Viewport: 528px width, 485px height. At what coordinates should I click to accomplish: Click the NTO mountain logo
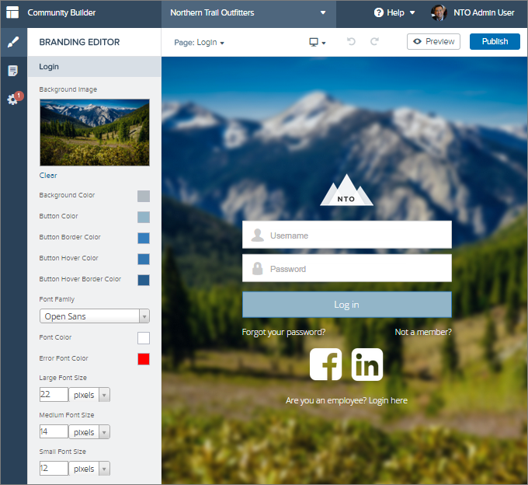pos(346,190)
